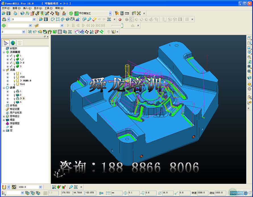Click the tool icon in bottom toolbar
The image size is (253, 197).
(4, 187)
